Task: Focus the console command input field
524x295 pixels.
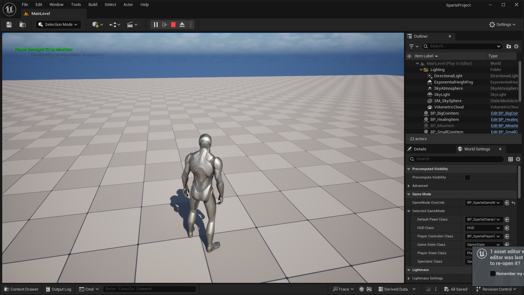Action: pyautogui.click(x=150, y=289)
